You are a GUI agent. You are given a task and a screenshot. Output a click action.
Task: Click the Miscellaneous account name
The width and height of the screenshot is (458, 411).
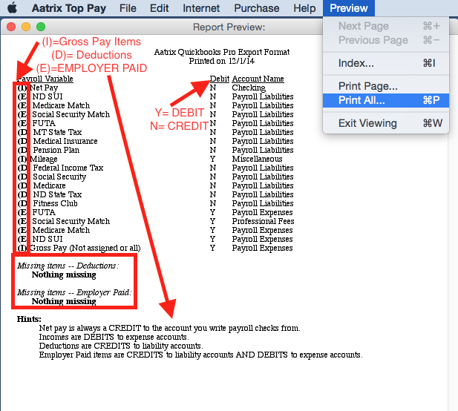(x=257, y=159)
